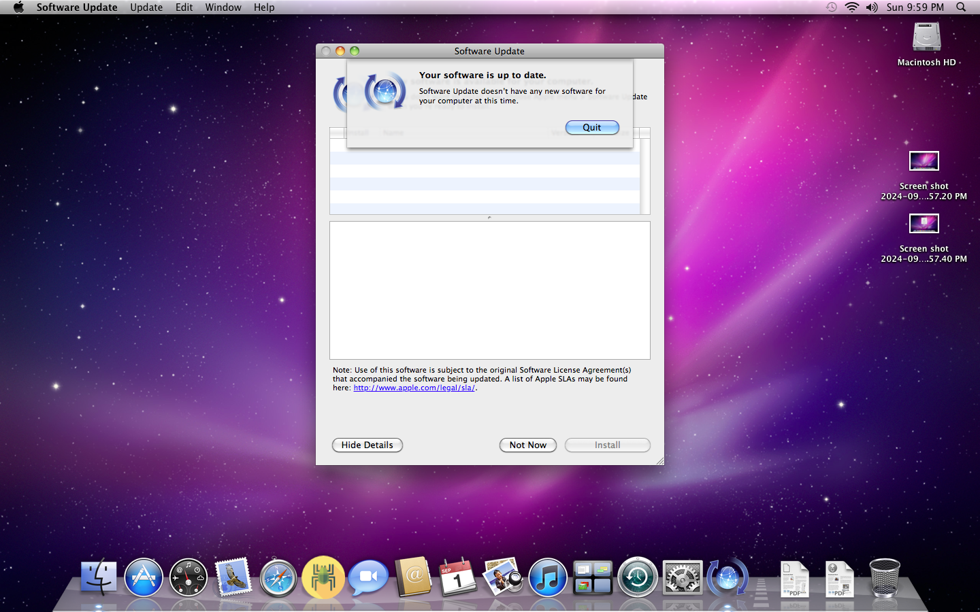Select the screen shot ending 57.20 PM
The height and width of the screenshot is (612, 980).
924,176
